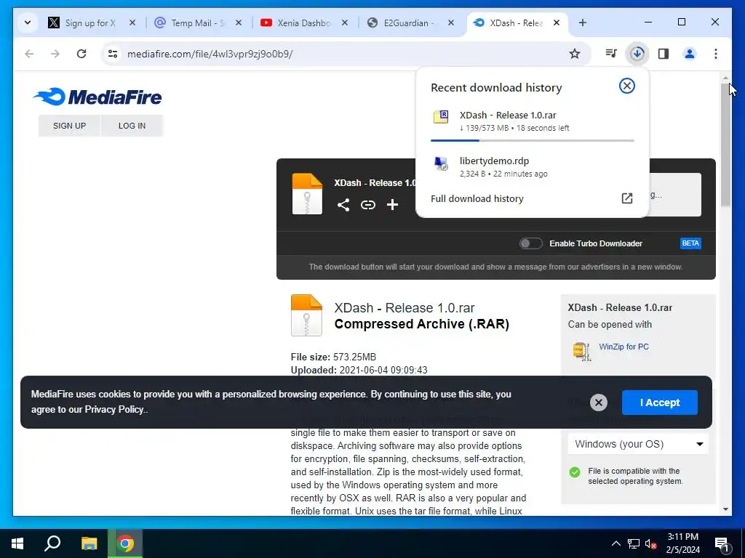Click the LOG IN button

point(132,126)
